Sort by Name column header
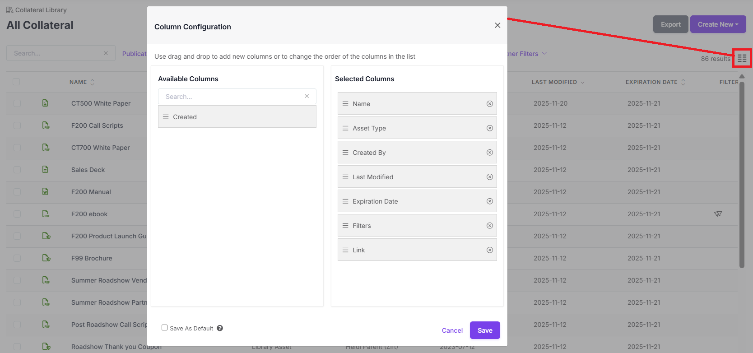This screenshot has height=353, width=753. tap(82, 82)
